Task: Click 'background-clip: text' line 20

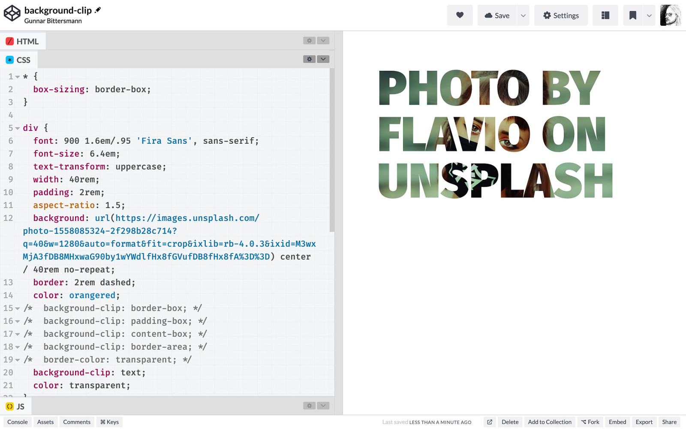Action: (x=89, y=372)
